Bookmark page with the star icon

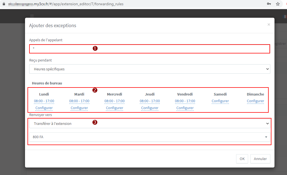pyautogui.click(x=278, y=4)
